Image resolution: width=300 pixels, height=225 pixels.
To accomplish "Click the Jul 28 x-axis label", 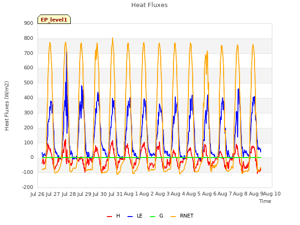I will [69, 194].
